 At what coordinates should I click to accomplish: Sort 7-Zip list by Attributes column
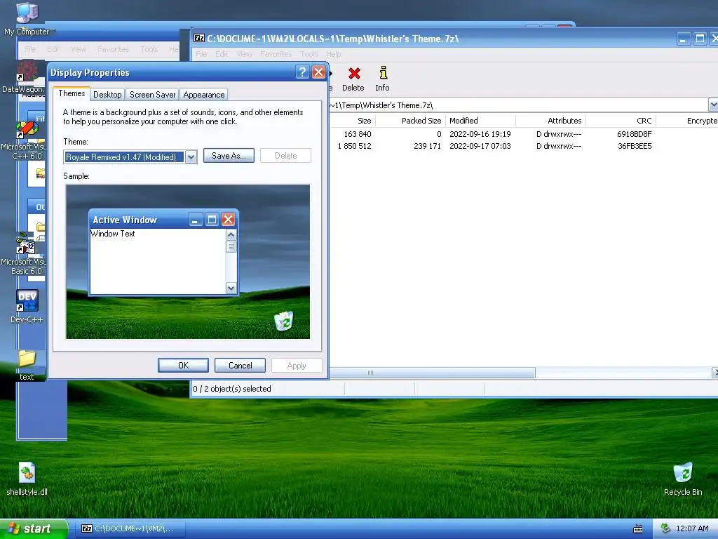point(551,121)
